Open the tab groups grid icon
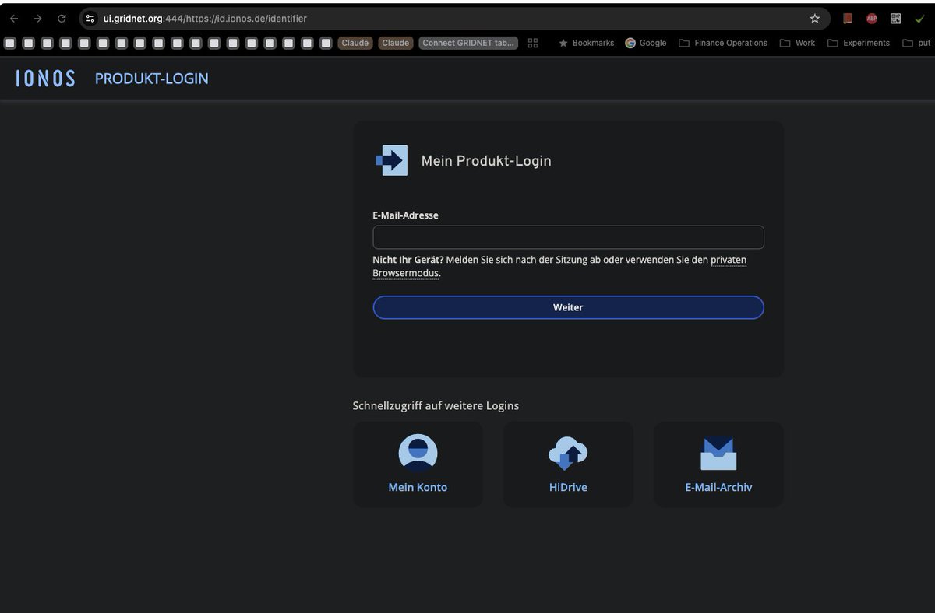The width and height of the screenshot is (935, 613). [533, 43]
